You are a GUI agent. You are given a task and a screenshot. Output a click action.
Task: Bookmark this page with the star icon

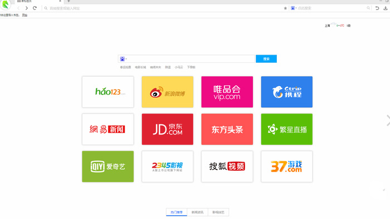point(285,8)
